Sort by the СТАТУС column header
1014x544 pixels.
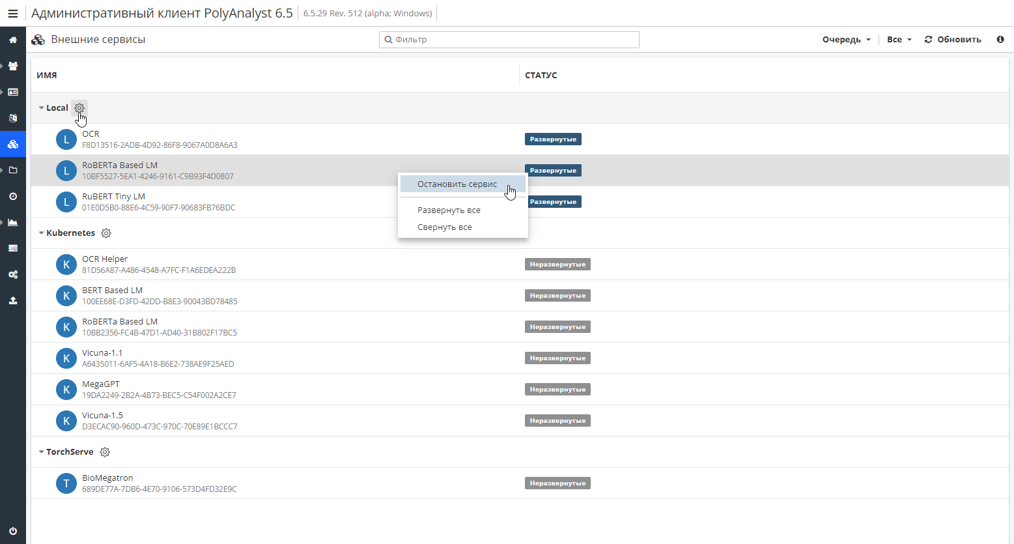point(541,76)
